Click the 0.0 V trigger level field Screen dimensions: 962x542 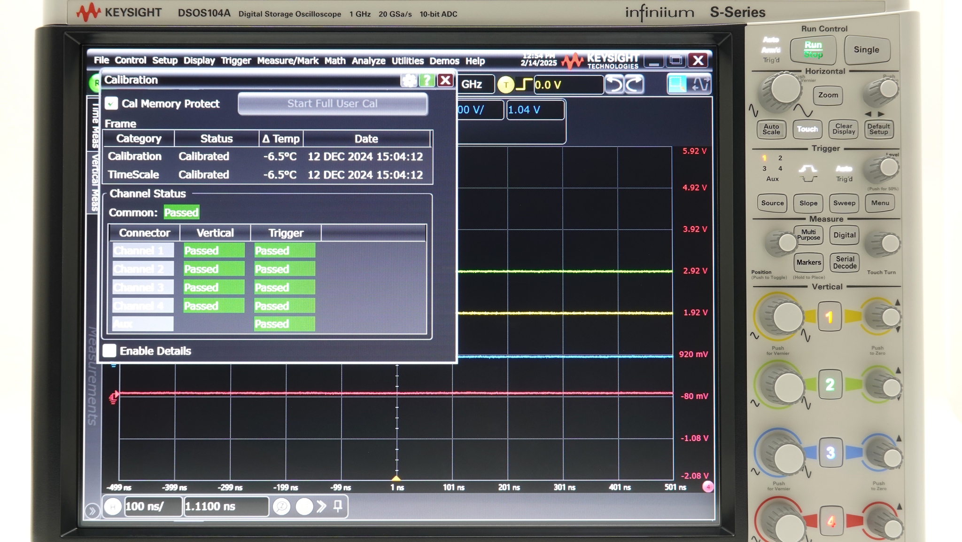568,85
